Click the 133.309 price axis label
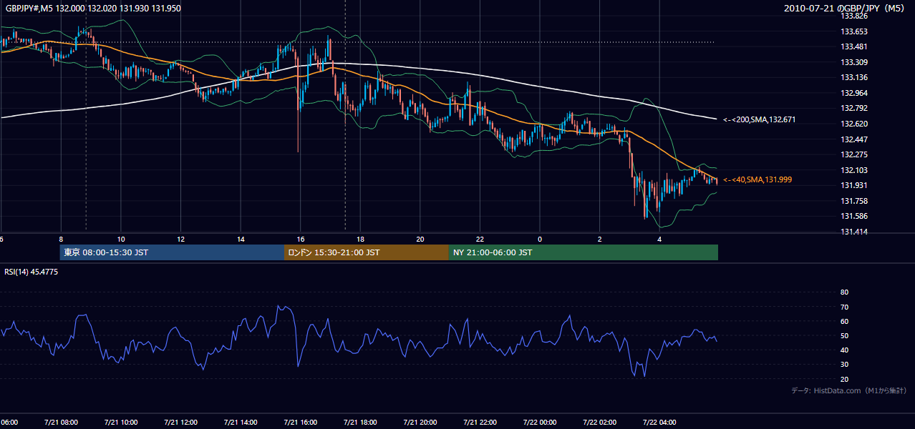915x429 pixels. click(853, 62)
